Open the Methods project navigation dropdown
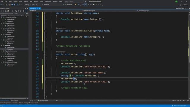The height and width of the screenshot is (107, 190). pos(56,11)
